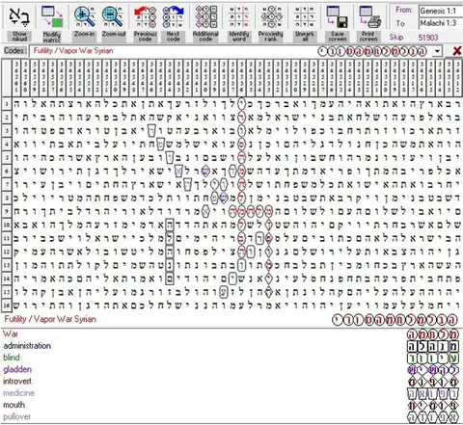463x425 pixels.
Task: Select the introvert term in list
Action: (17, 382)
